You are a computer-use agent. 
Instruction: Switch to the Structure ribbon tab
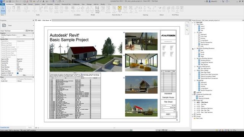click(18, 4)
